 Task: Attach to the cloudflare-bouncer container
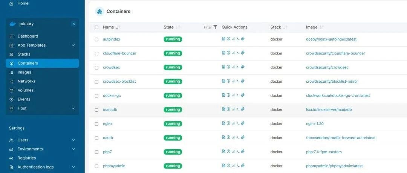pyautogui.click(x=243, y=53)
